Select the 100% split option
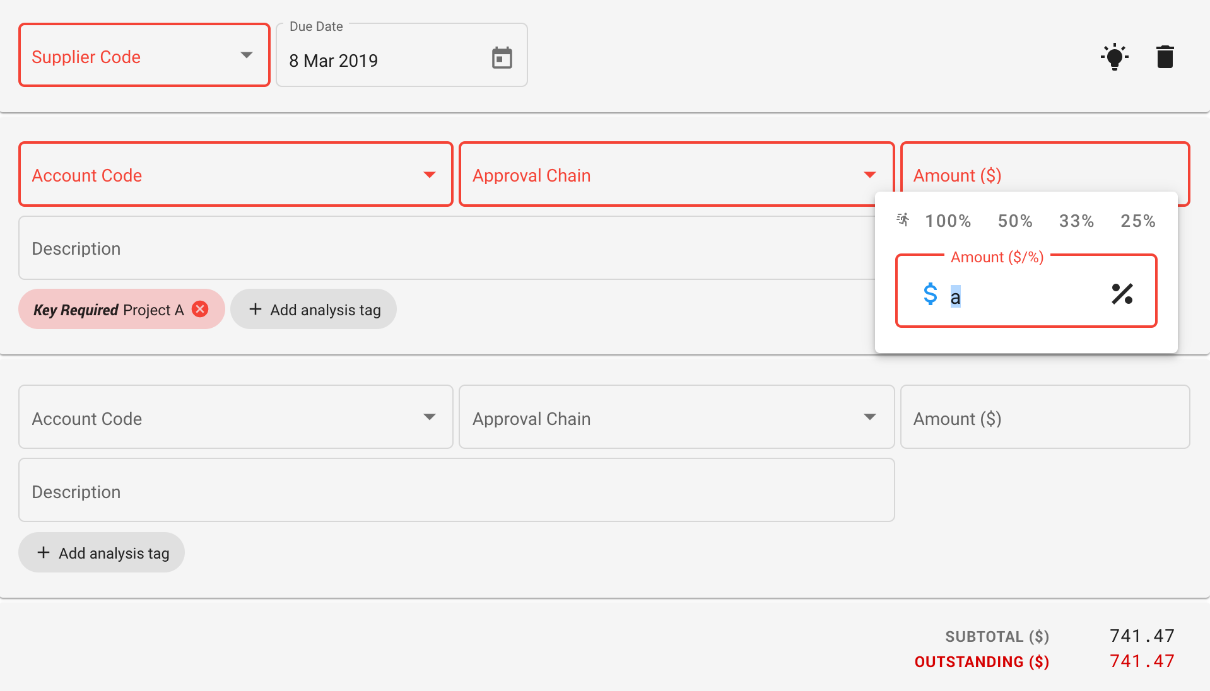This screenshot has width=1210, height=691. click(x=948, y=220)
